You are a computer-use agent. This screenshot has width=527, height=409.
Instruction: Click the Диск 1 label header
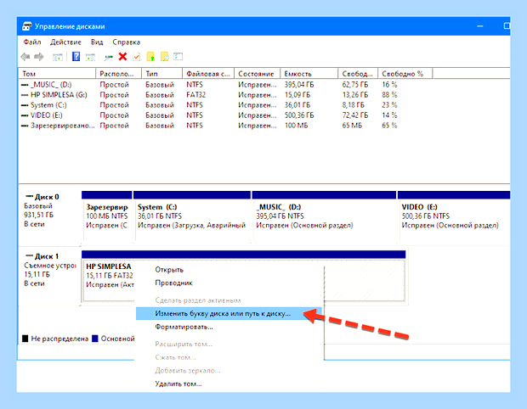point(47,256)
